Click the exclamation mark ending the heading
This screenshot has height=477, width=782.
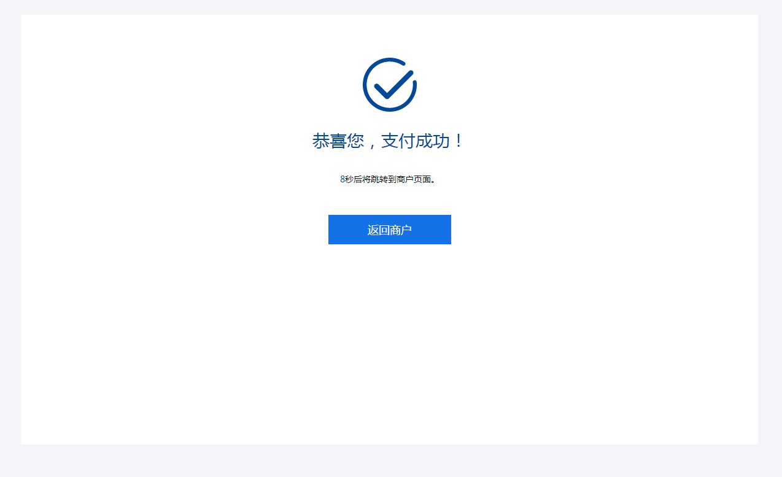pos(459,141)
